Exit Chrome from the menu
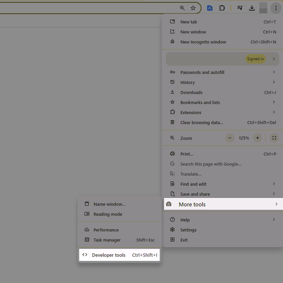Viewport: 283px width, 283px height. pyautogui.click(x=223, y=240)
